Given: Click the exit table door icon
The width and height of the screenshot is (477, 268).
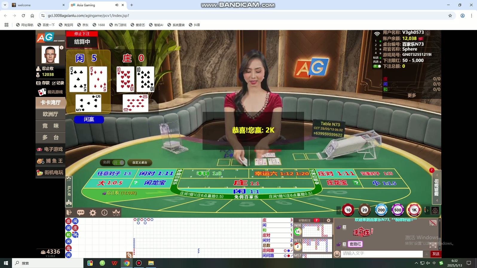Looking at the screenshot, I should click(69, 212).
